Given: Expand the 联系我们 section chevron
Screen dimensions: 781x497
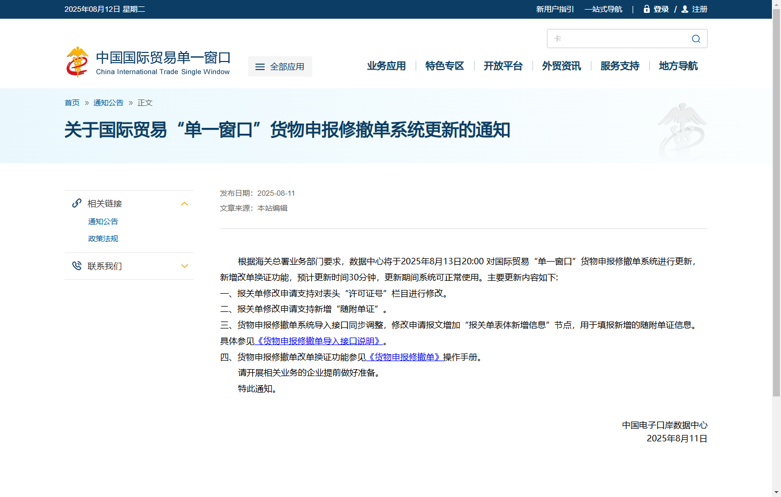Looking at the screenshot, I should tap(184, 266).
